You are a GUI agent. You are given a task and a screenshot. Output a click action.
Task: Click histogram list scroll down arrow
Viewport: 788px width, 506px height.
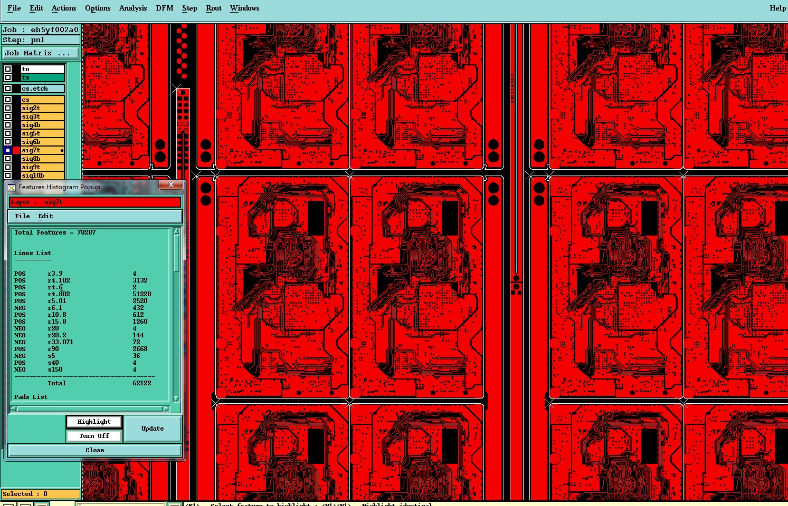click(176, 399)
